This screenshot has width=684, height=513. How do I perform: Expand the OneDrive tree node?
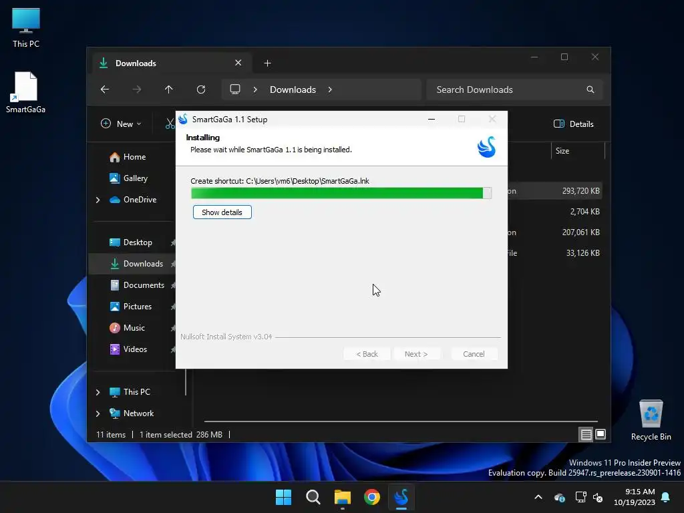(98, 200)
